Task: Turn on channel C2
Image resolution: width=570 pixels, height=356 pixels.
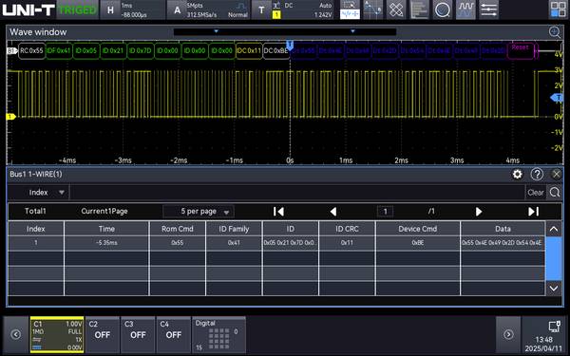Action: (103, 334)
